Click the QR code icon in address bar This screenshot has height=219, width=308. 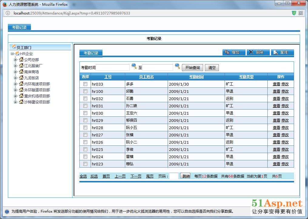pos(301,13)
